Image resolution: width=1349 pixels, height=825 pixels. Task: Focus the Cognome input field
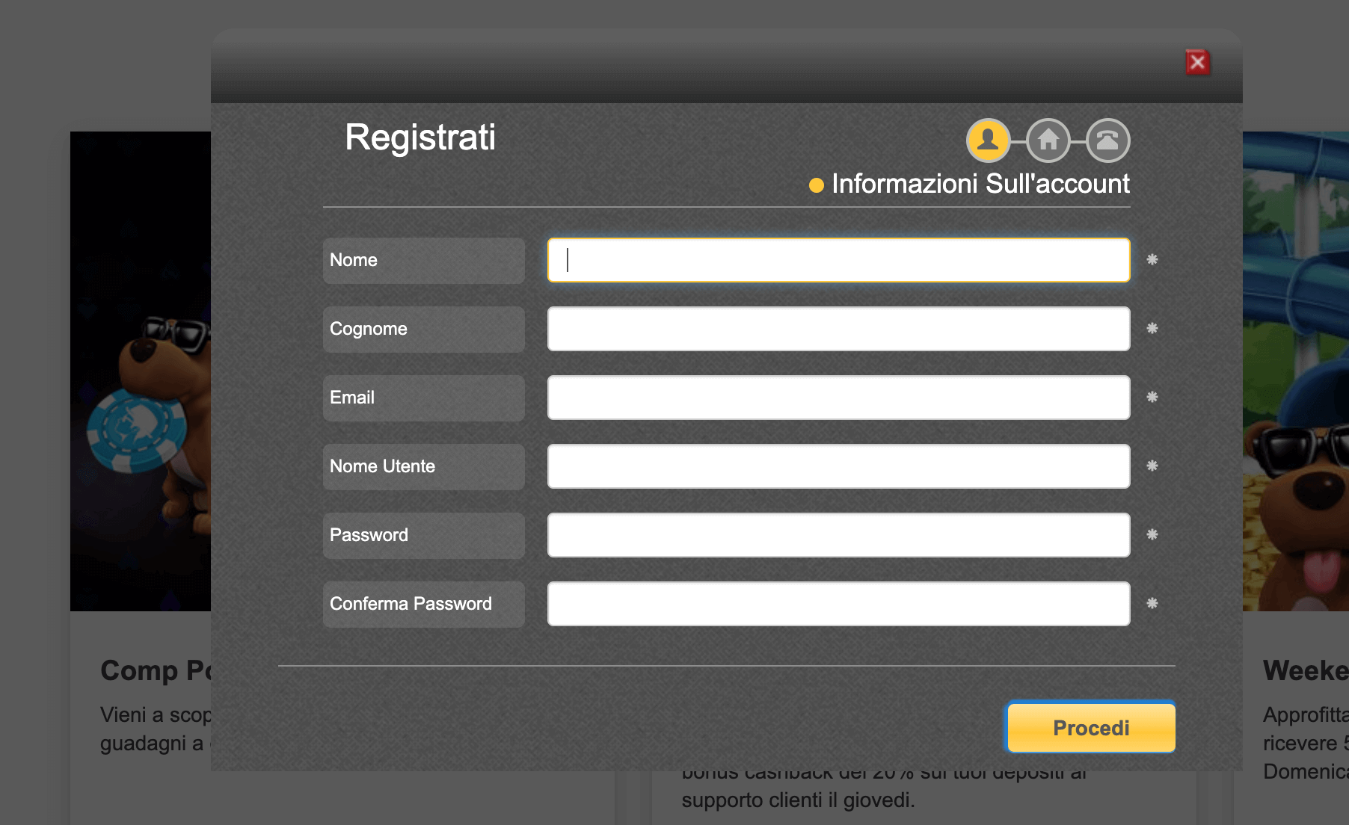[x=838, y=329]
